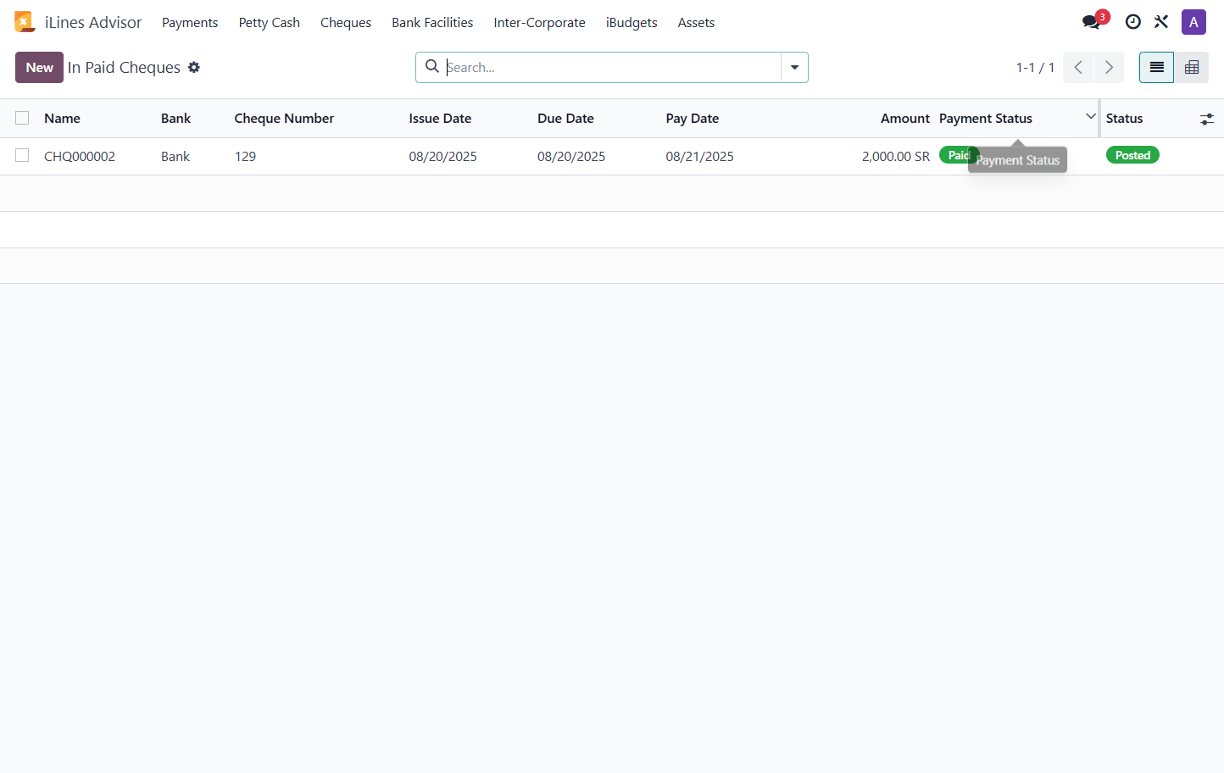Open the iBudgets menu
The width and height of the screenshot is (1224, 773).
click(x=631, y=22)
